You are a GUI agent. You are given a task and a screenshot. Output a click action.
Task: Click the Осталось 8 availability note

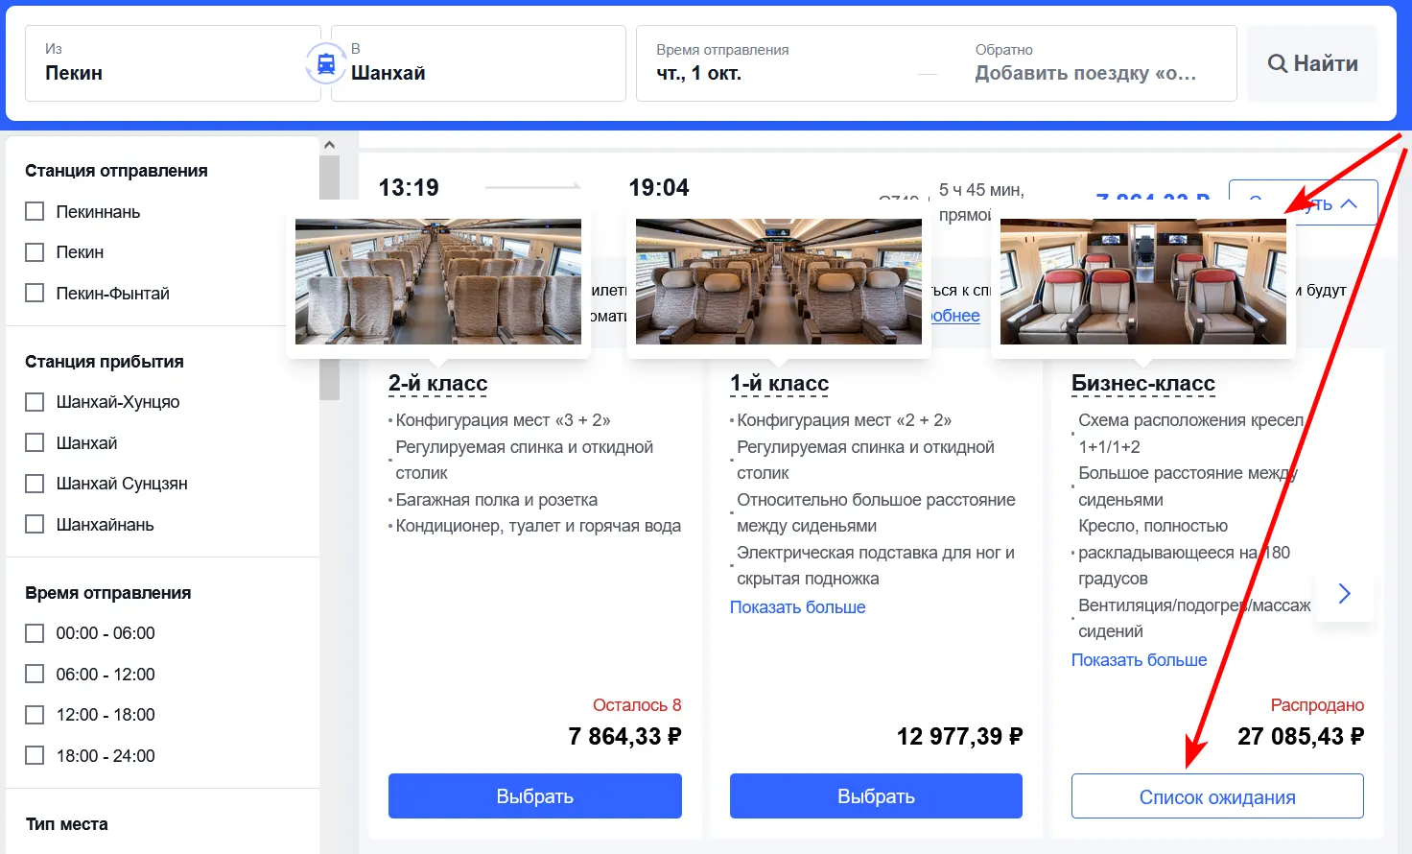point(637,705)
